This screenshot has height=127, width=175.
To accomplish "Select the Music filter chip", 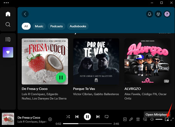I will 39,26.
